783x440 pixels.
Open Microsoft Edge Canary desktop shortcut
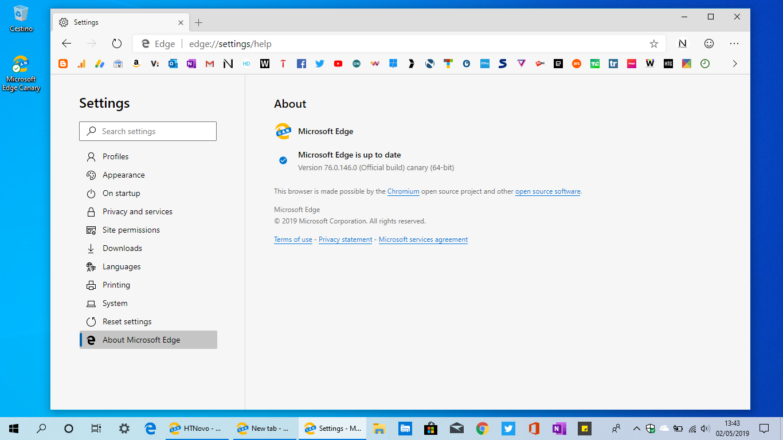tap(21, 73)
